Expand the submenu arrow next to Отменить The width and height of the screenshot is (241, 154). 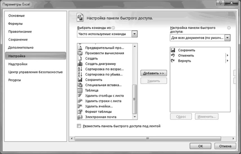click(x=227, y=55)
